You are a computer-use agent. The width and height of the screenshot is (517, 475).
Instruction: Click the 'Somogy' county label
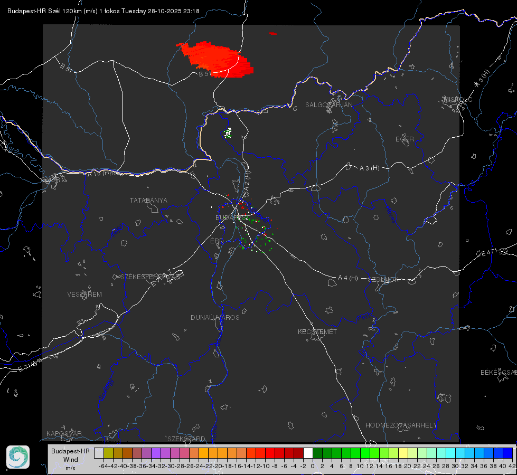pyautogui.click(x=106, y=389)
